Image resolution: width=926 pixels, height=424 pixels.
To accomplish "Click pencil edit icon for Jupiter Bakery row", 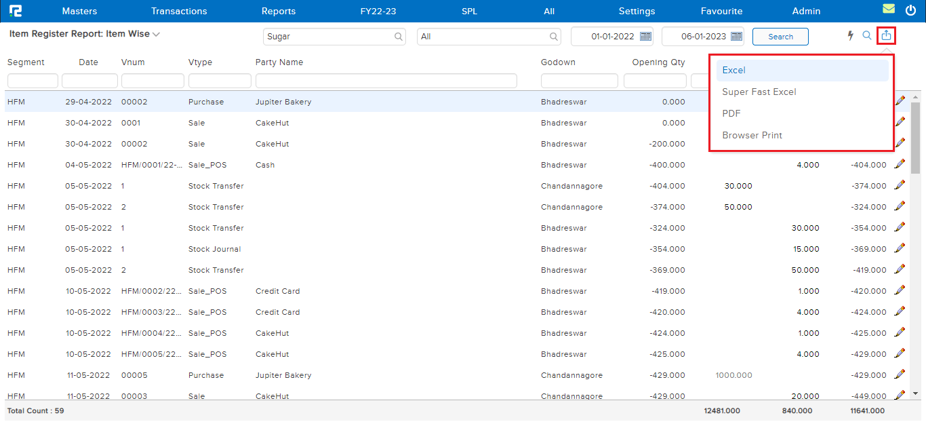I will [900, 101].
